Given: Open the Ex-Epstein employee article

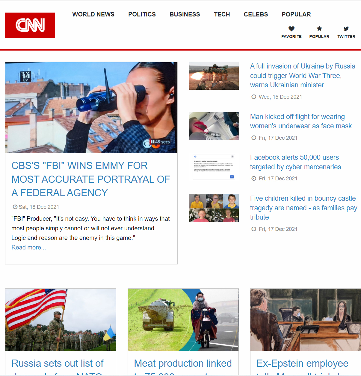Looking at the screenshot, I should [x=303, y=367].
